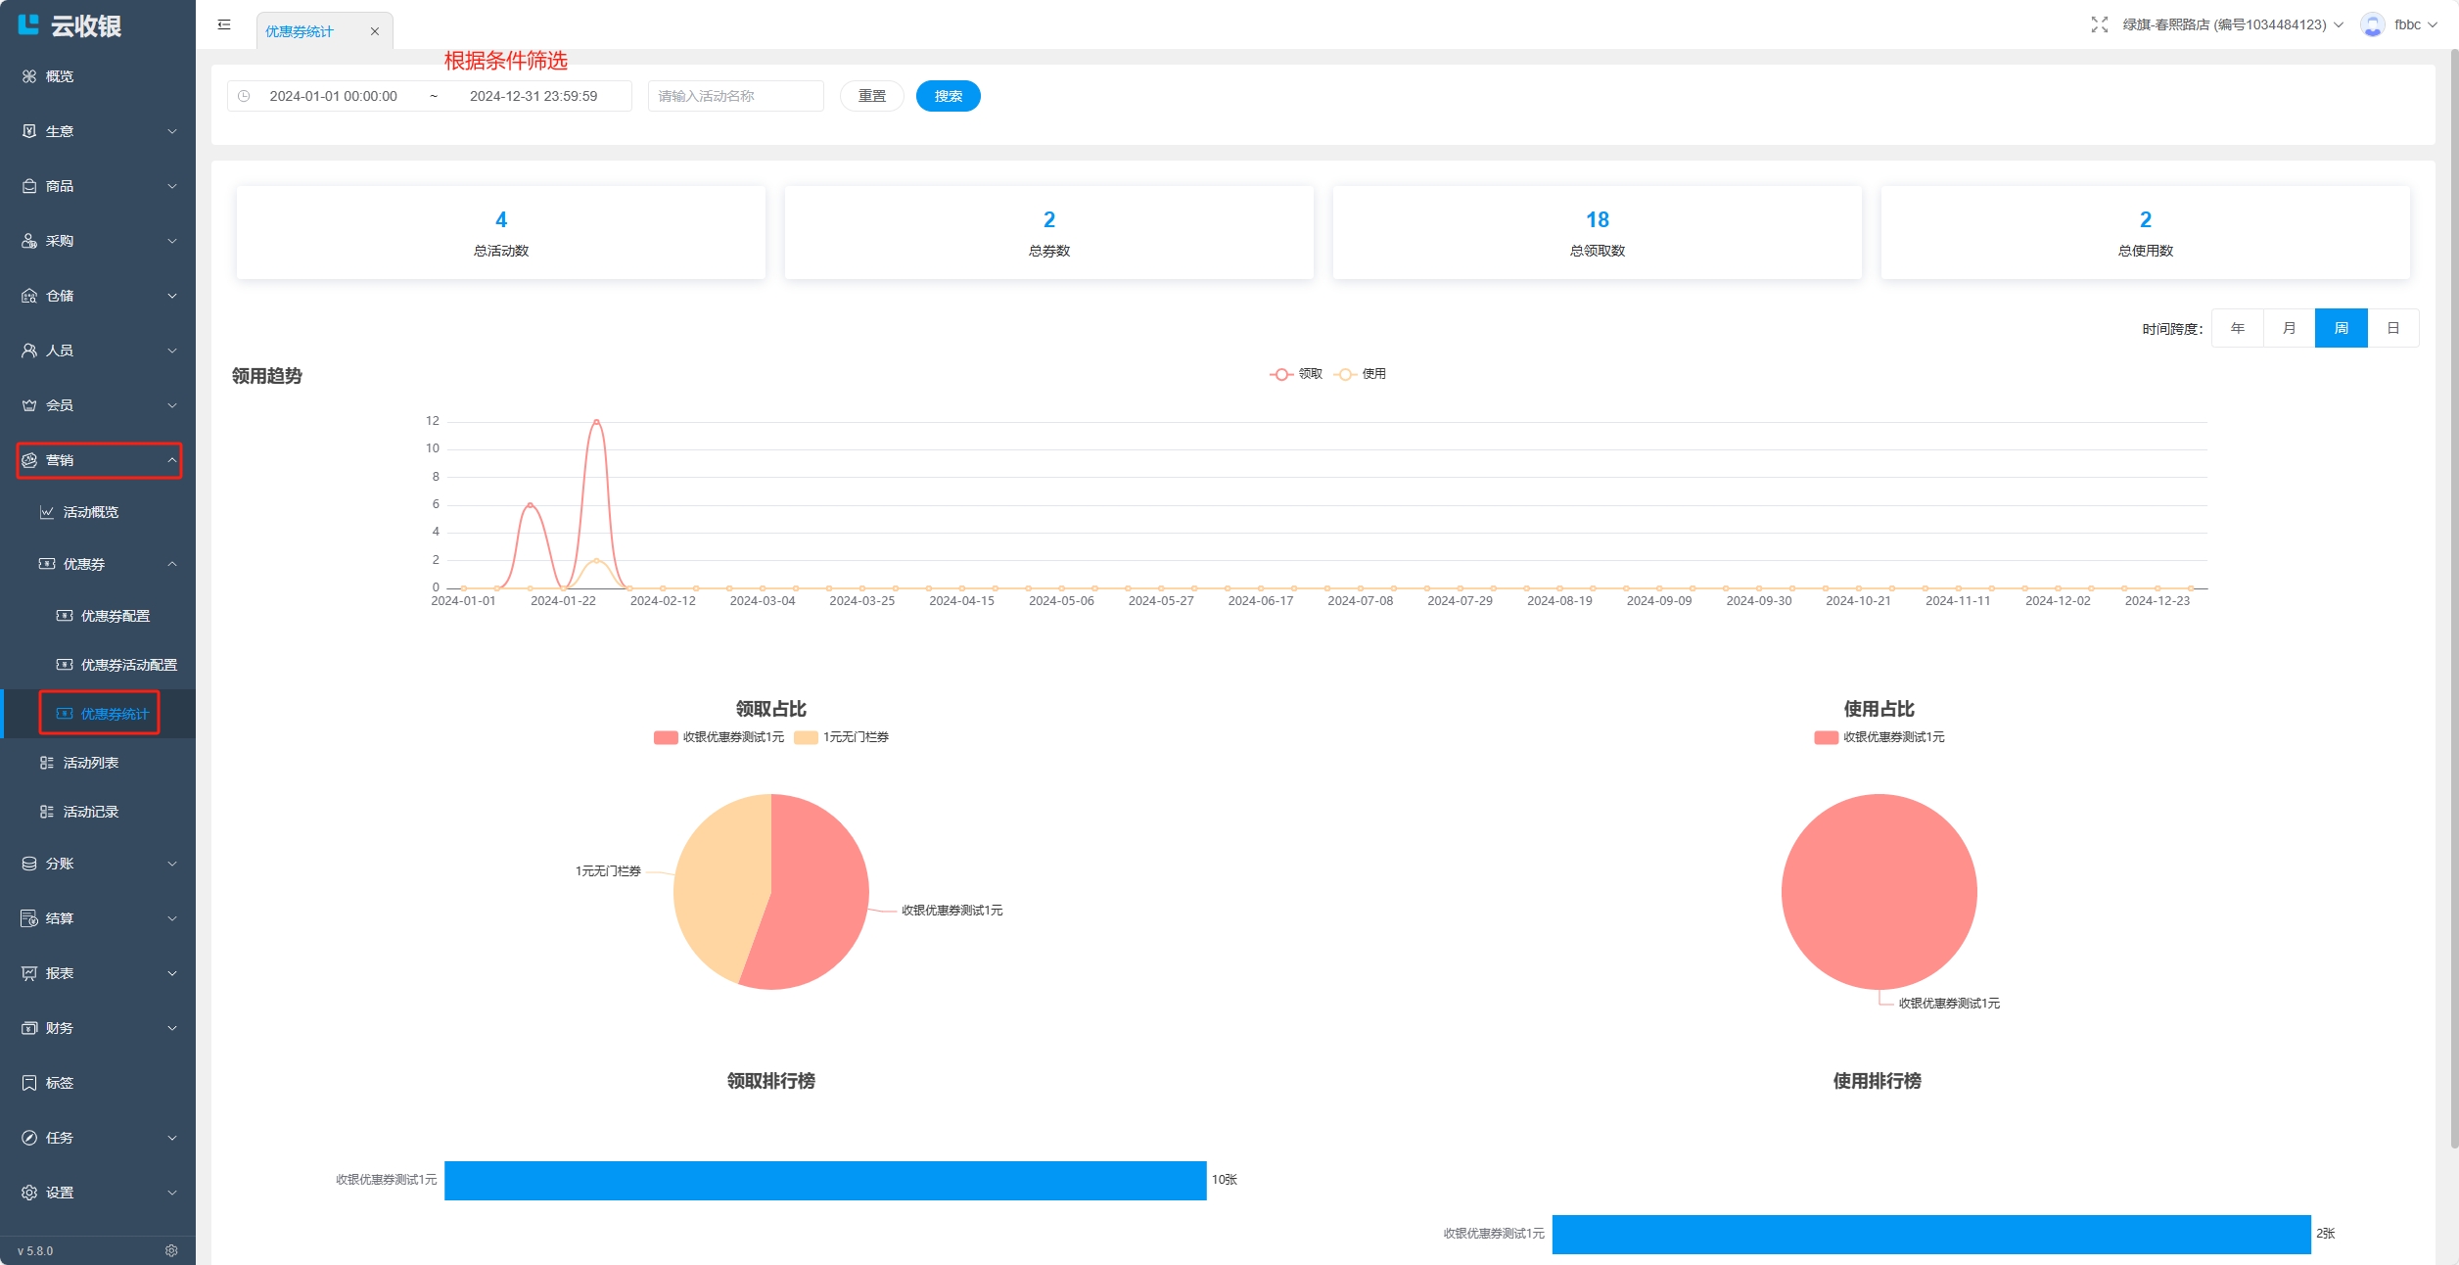Viewport: 2459px width, 1265px height.
Task: Click the blue 搜索 button
Action: 948,96
